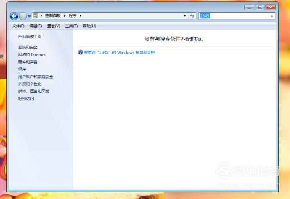The image size is (290, 199).
Task: Select 程序 in the sidebar
Action: point(22,69)
